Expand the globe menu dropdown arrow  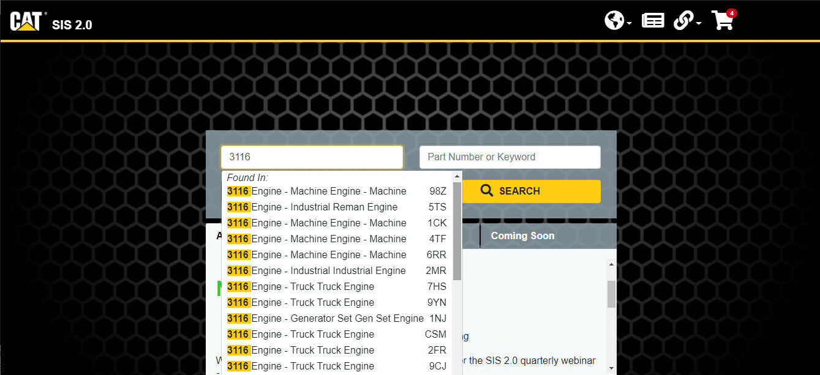pyautogui.click(x=630, y=24)
